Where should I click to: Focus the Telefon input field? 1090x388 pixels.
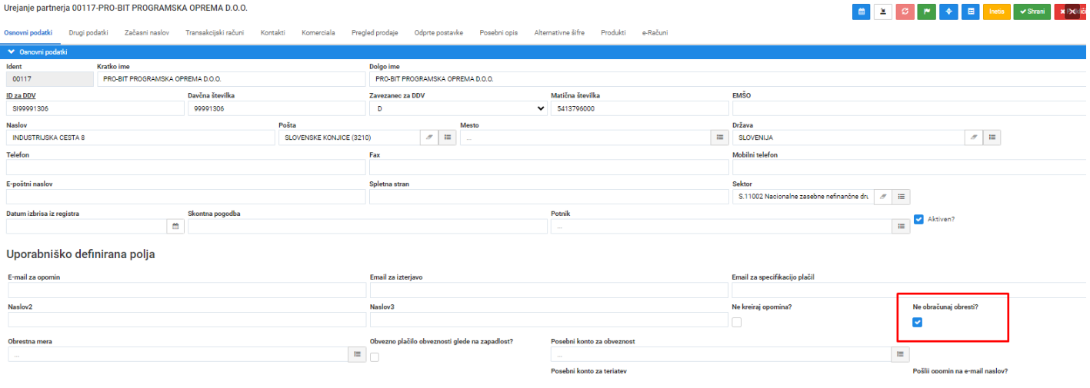coord(185,167)
